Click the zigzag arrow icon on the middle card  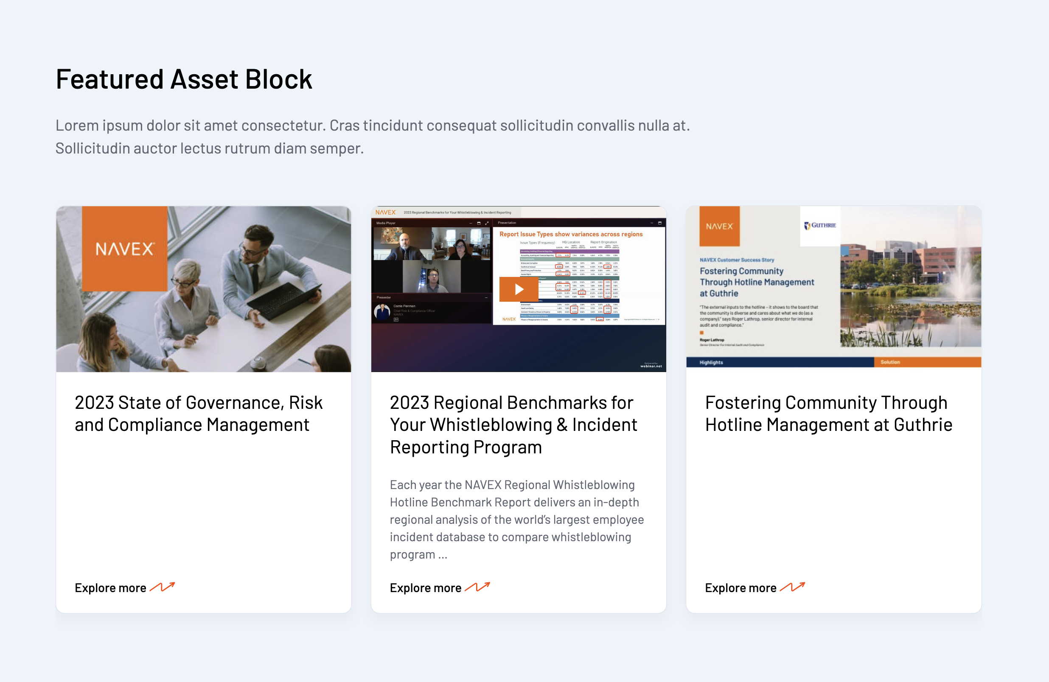pyautogui.click(x=477, y=587)
